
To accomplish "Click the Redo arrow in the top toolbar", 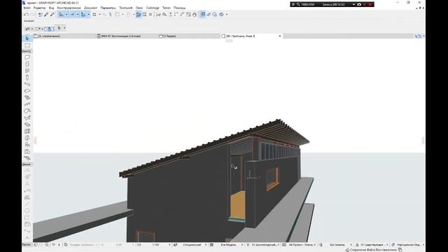I will (x=32, y=14).
